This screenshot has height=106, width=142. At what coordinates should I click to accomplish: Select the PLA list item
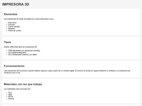pos(10,93)
